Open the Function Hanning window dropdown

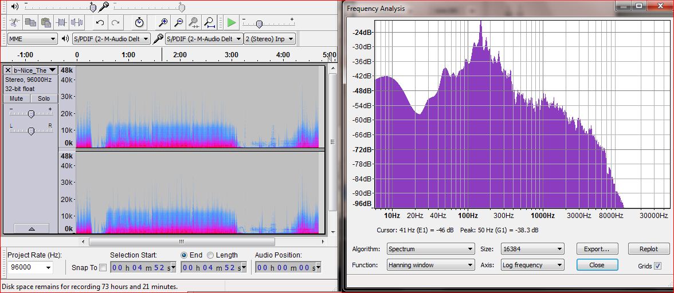point(431,265)
